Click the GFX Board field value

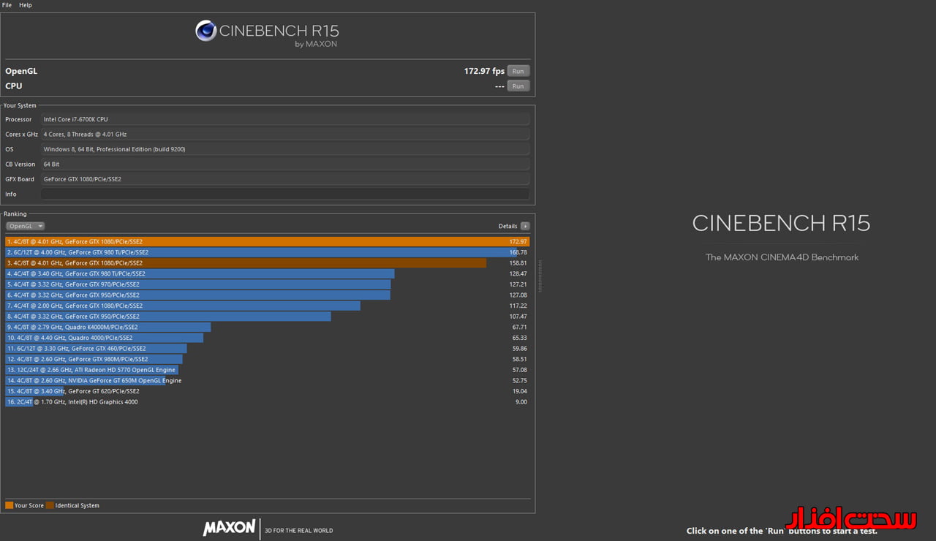pyautogui.click(x=285, y=179)
